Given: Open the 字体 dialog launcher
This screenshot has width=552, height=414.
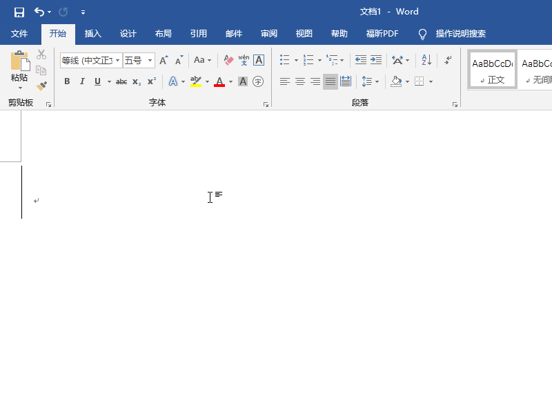Looking at the screenshot, I should coord(266,105).
